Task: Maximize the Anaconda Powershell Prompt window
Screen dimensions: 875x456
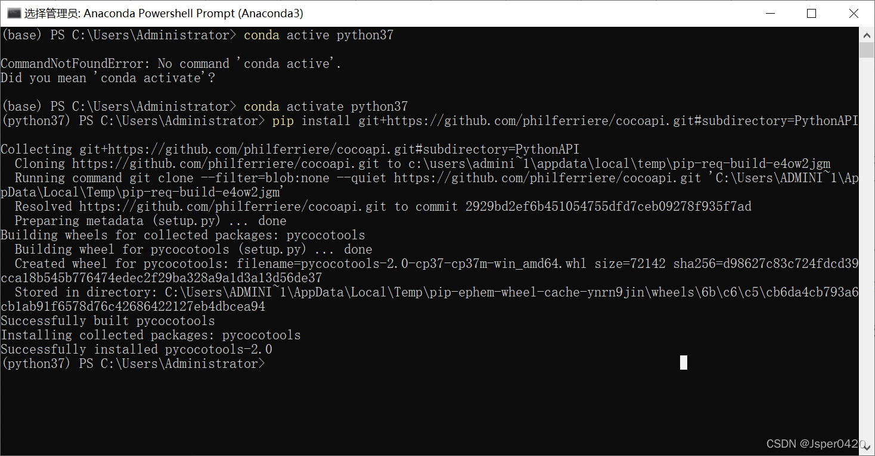Action: point(811,13)
